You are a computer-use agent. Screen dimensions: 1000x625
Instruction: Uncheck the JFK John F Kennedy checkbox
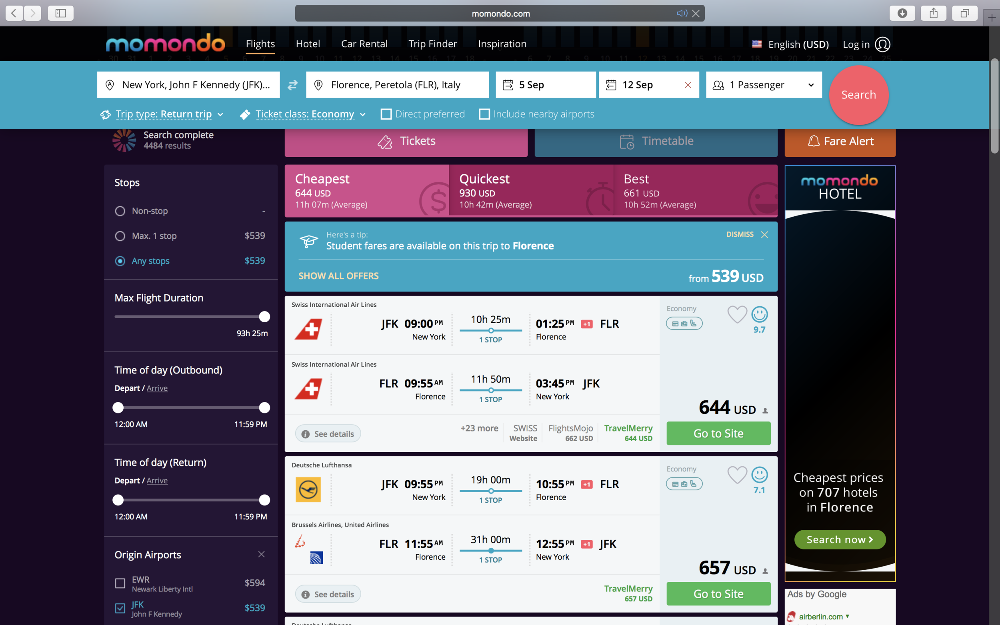point(120,608)
